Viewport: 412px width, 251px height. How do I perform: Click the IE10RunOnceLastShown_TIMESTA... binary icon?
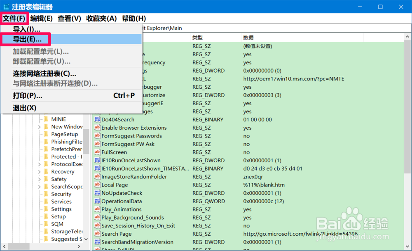coord(97,168)
